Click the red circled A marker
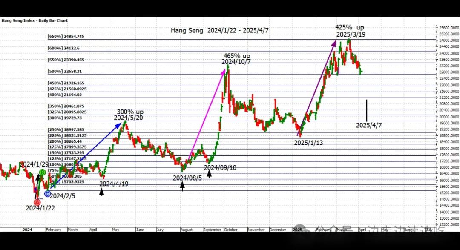Screen dimensions: 460x250 [37, 202]
